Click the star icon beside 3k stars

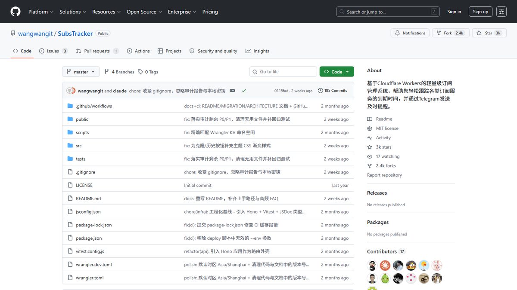tap(370, 147)
